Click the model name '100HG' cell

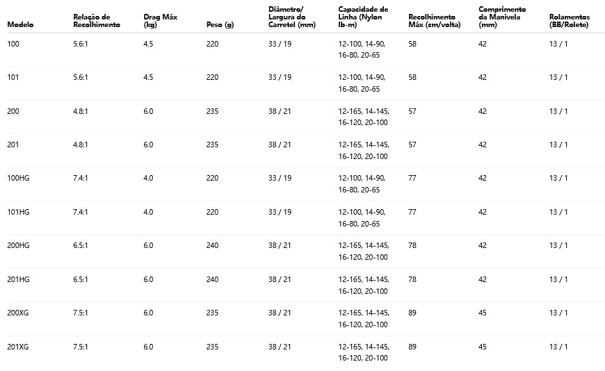18,178
